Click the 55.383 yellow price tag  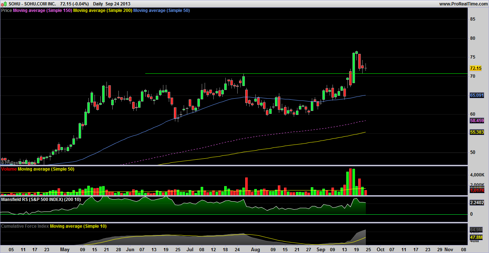[x=477, y=133]
